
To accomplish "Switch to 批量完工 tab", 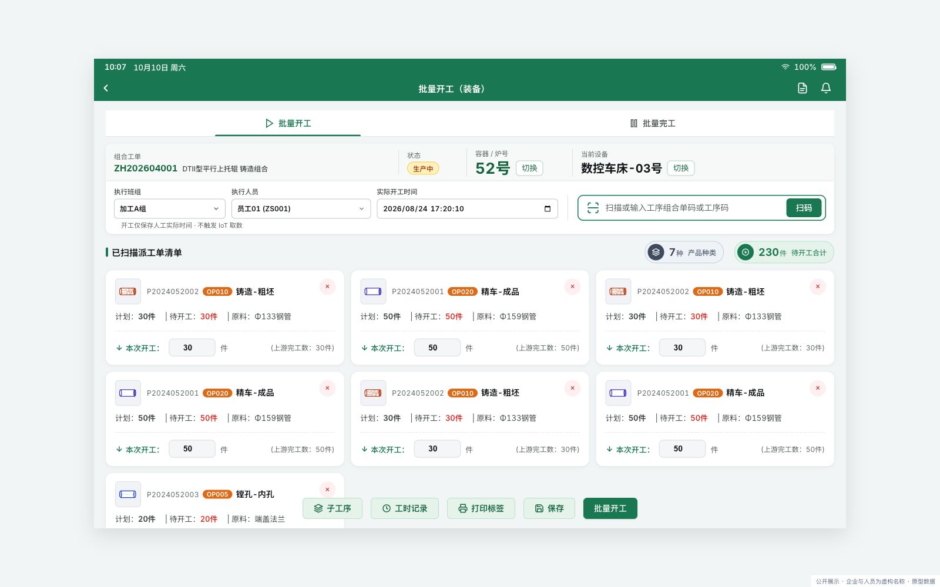I will tap(652, 123).
